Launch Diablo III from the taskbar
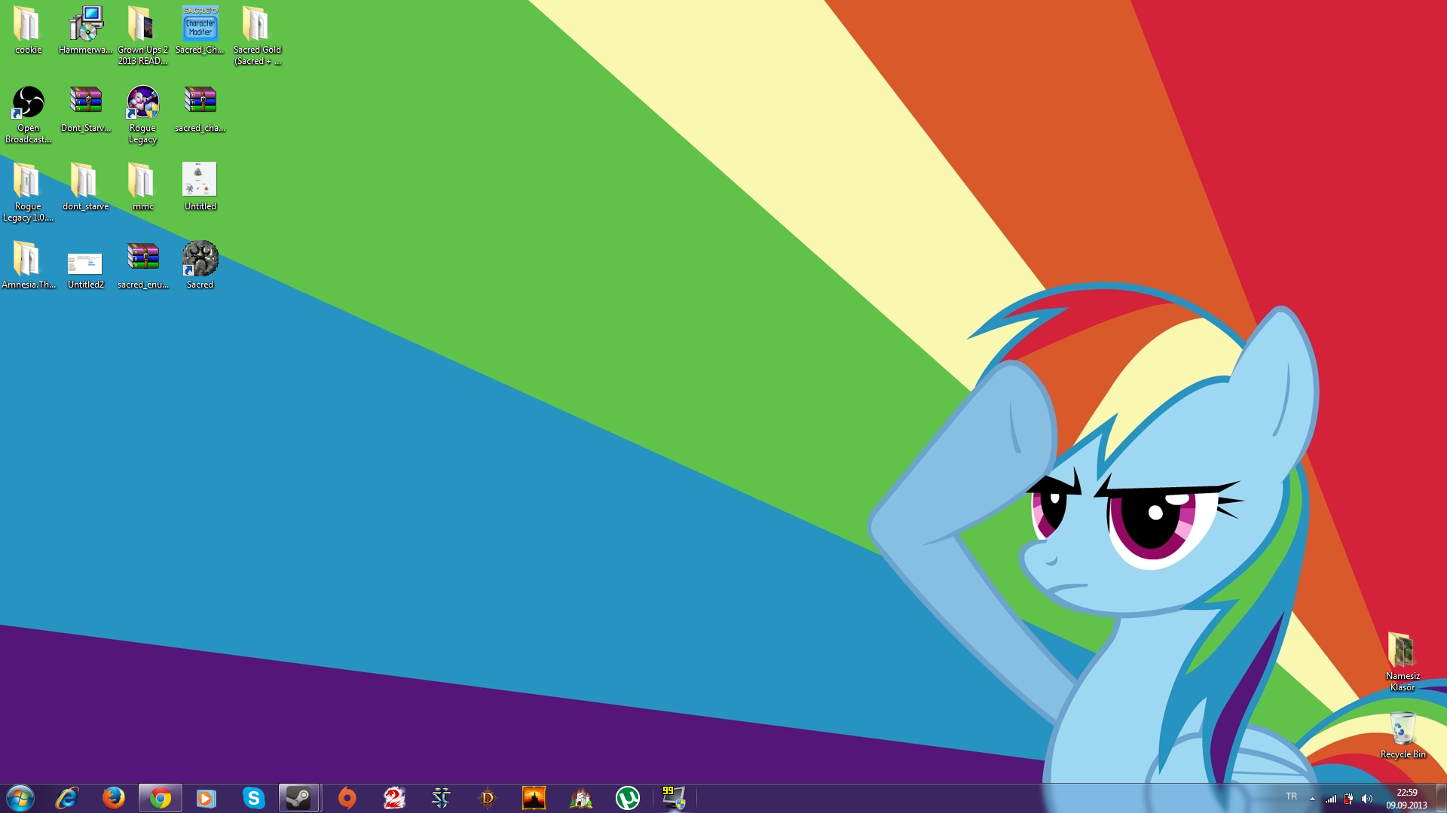This screenshot has height=813, width=1447. point(488,798)
